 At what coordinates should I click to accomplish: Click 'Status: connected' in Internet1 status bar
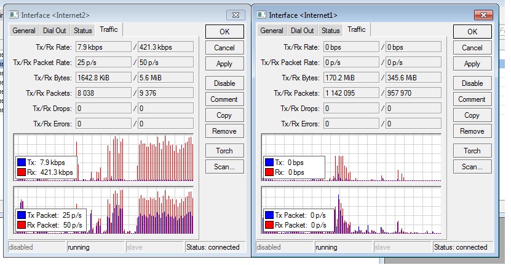pos(461,247)
